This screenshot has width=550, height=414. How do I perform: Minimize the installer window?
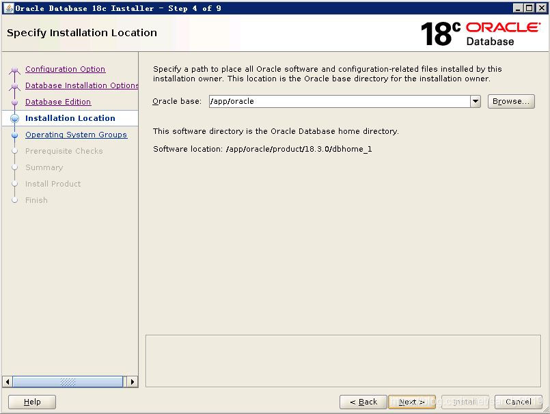(x=518, y=8)
